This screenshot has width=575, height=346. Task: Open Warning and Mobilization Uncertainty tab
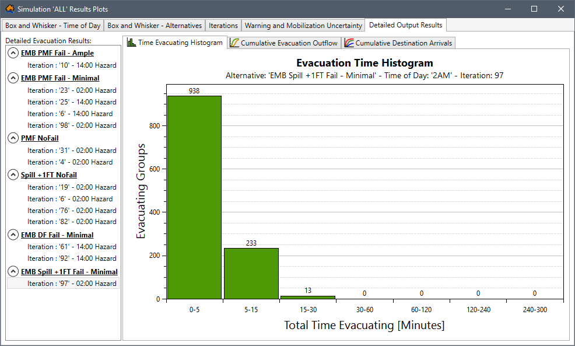303,25
